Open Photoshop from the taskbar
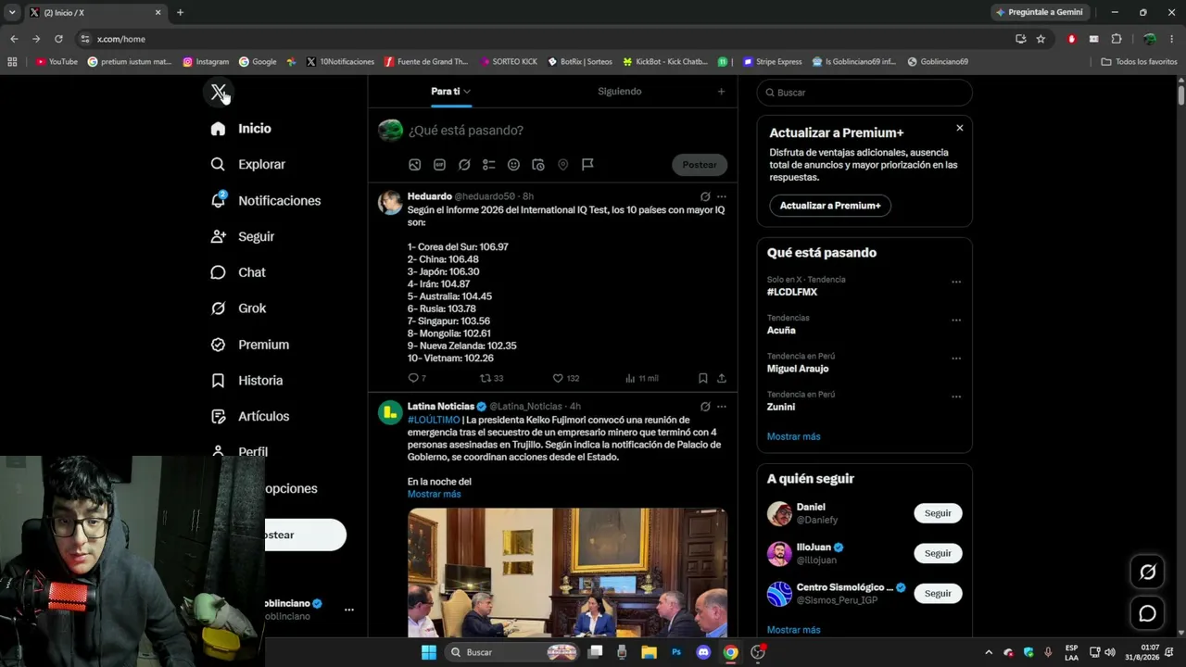The image size is (1186, 667). click(x=676, y=652)
